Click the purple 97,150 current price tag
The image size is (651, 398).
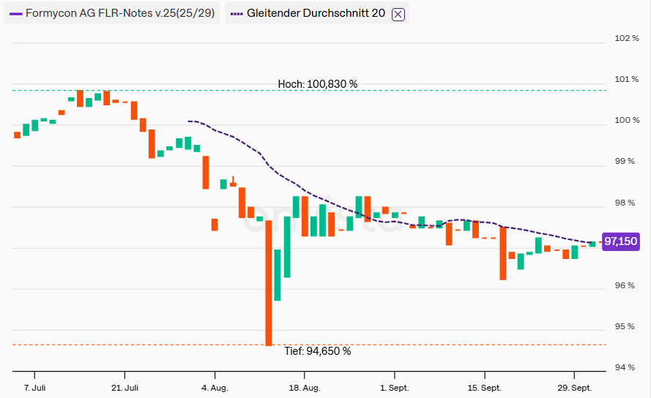pyautogui.click(x=620, y=241)
